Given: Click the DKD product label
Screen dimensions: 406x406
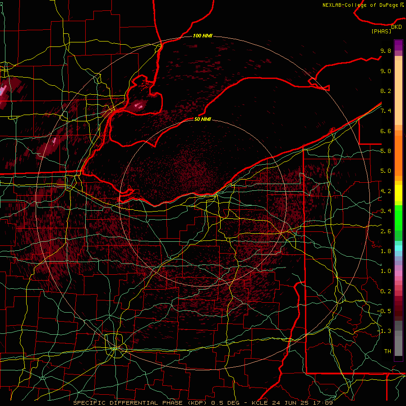Looking at the screenshot, I should [397, 27].
